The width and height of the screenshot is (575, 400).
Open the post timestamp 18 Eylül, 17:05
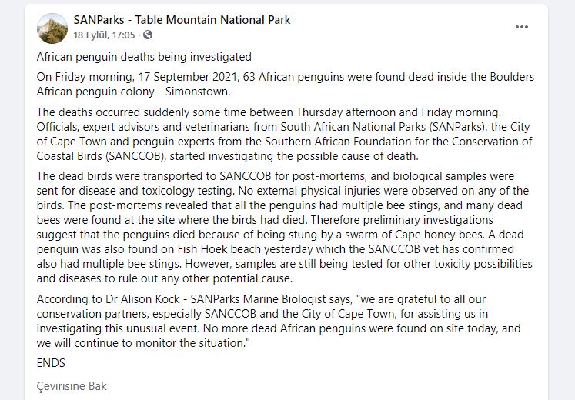coord(105,35)
